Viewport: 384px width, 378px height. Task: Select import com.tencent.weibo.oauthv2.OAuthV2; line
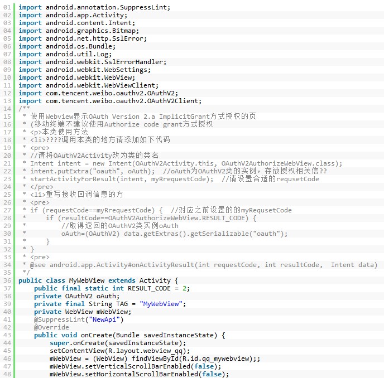tap(98, 94)
